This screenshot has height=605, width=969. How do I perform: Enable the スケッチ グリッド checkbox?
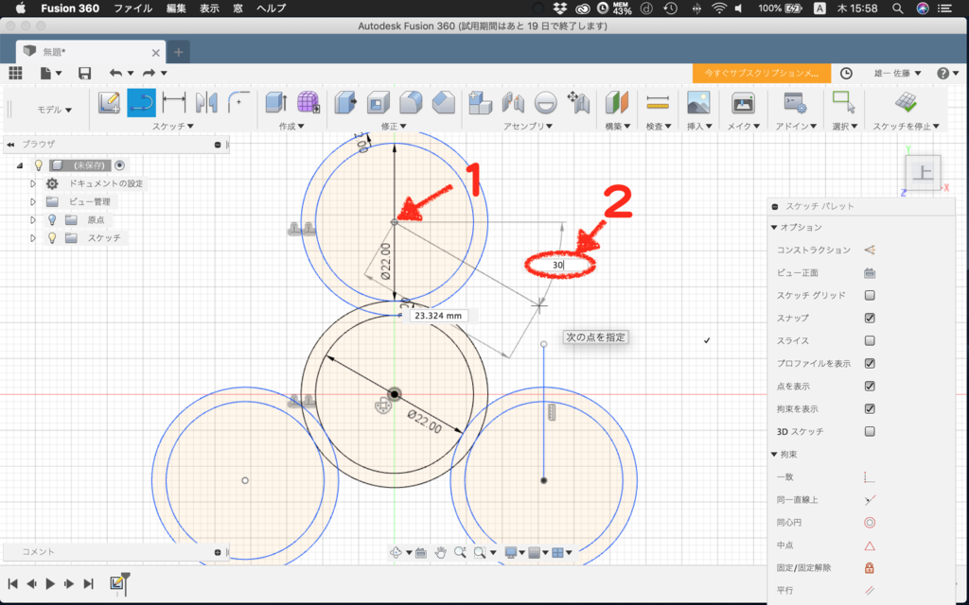870,295
